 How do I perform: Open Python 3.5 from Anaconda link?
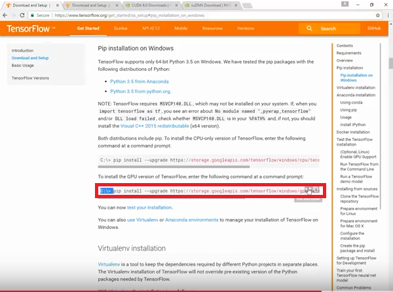point(140,81)
